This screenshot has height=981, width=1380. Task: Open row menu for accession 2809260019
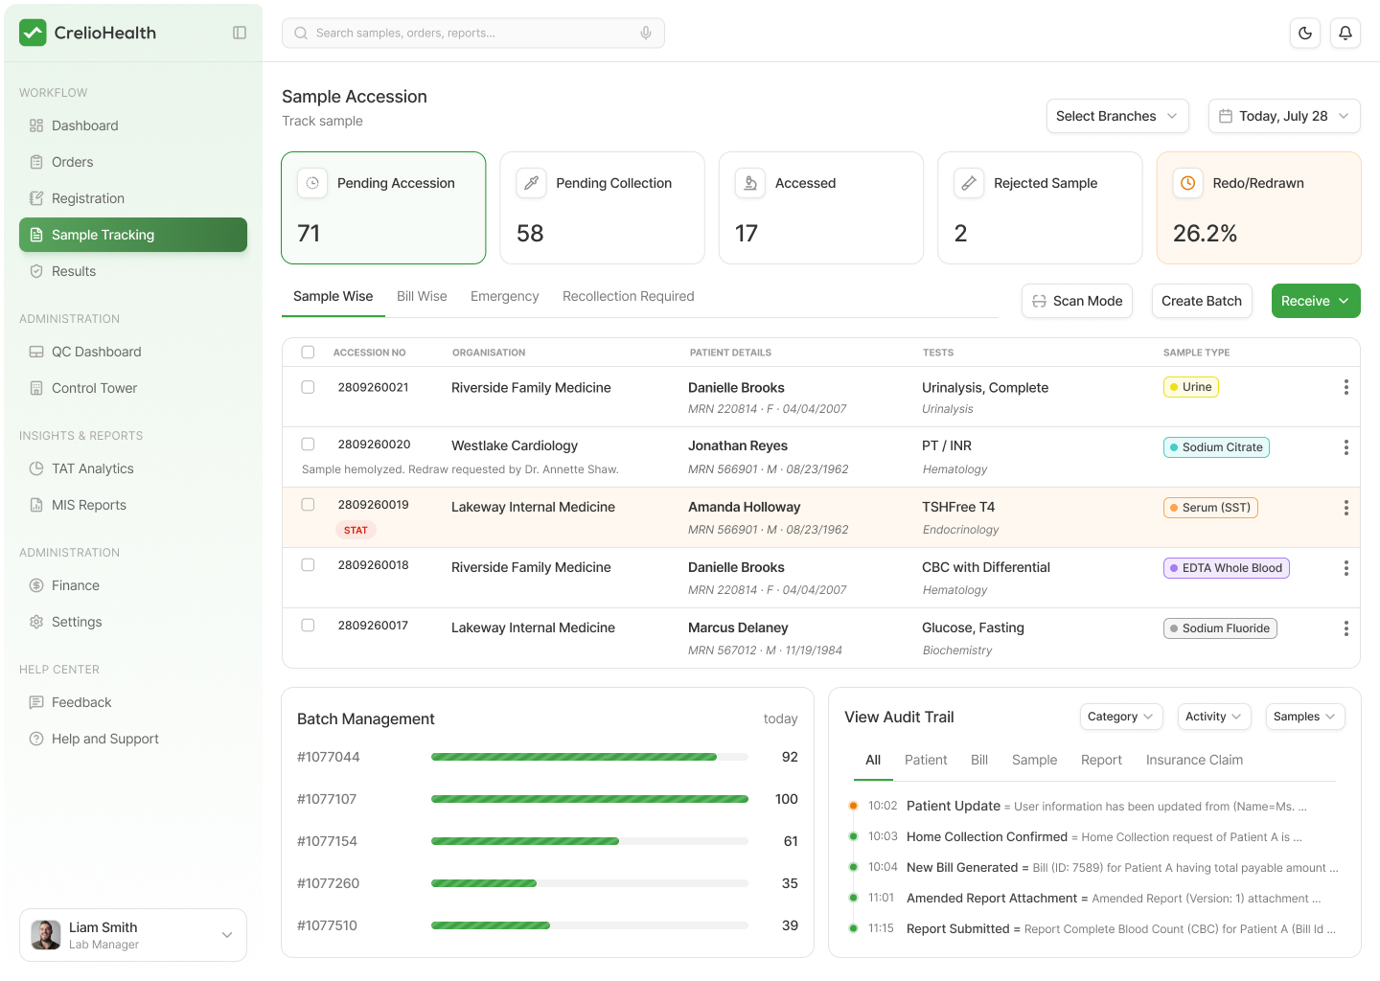pyautogui.click(x=1346, y=508)
